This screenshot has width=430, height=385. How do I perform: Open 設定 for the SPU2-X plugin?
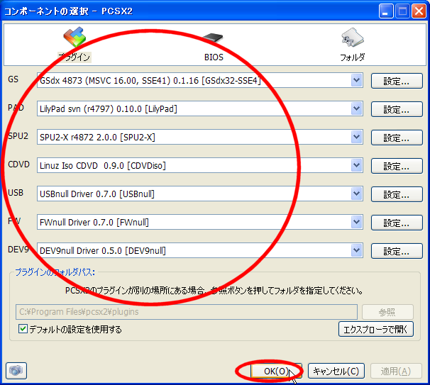click(397, 138)
